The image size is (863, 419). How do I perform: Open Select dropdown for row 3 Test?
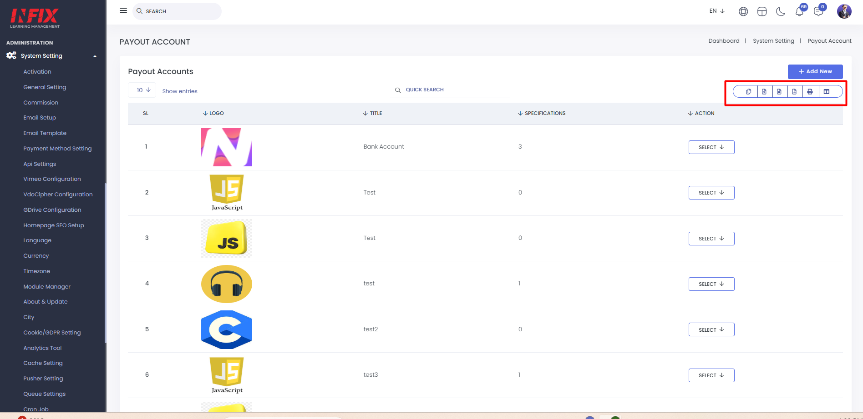(x=711, y=239)
